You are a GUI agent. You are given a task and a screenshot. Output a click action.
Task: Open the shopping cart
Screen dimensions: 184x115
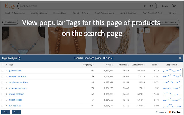[x=174, y=6]
